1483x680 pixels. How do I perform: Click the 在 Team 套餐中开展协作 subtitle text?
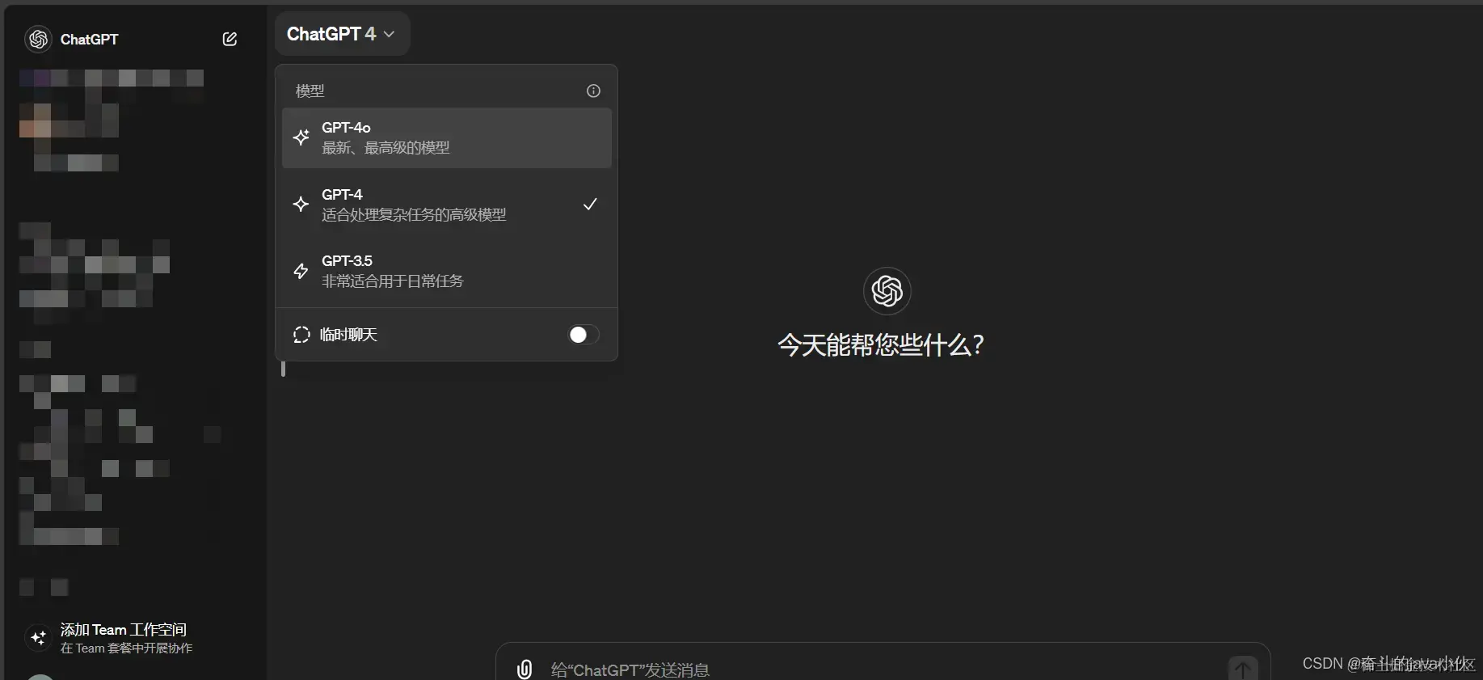point(127,648)
